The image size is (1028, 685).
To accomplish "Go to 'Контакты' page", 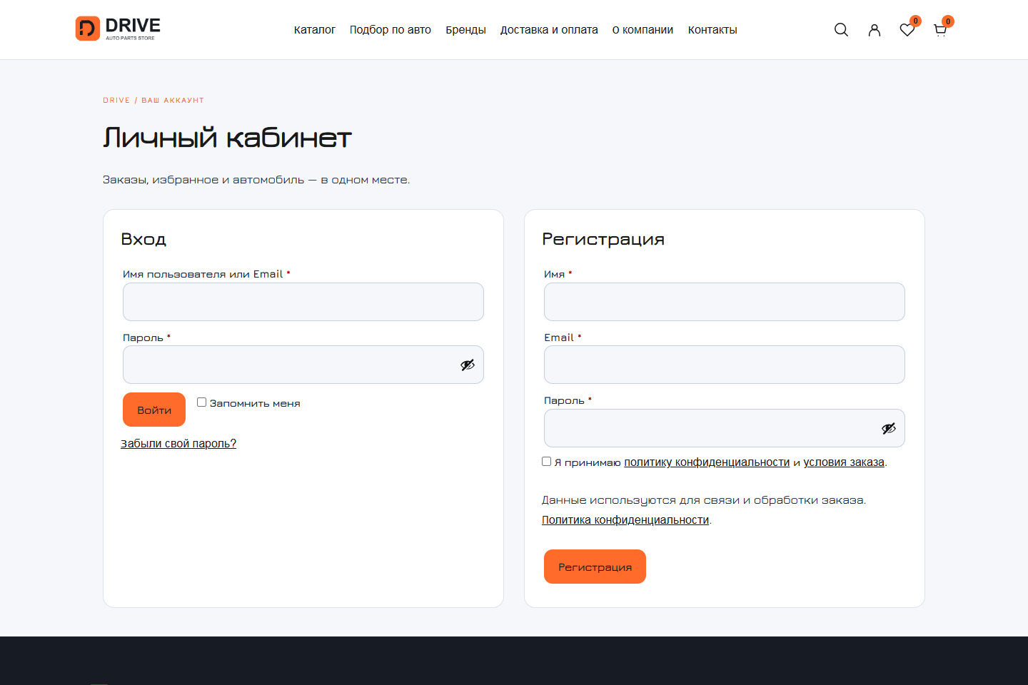I will tap(712, 30).
